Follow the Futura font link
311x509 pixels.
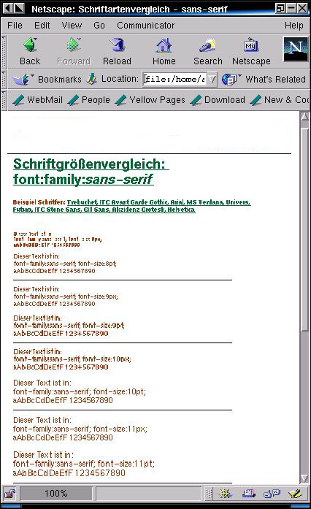(x=23, y=210)
